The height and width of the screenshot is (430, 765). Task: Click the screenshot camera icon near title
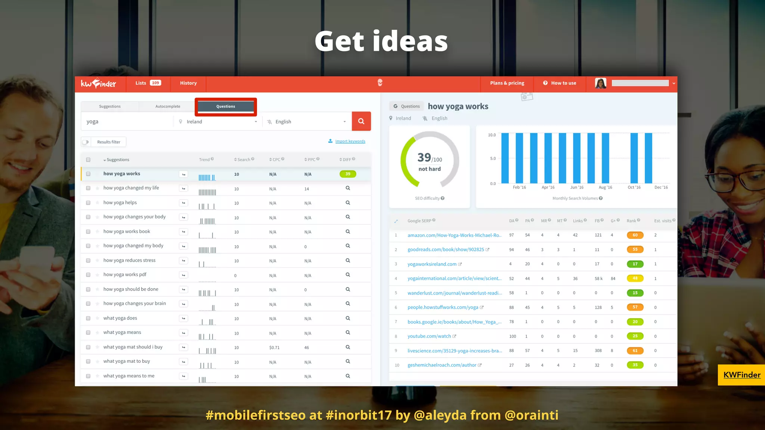click(527, 96)
